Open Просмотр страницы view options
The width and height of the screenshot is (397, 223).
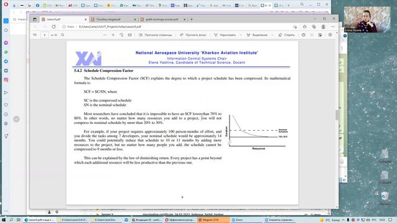pyautogui.click(x=156, y=35)
